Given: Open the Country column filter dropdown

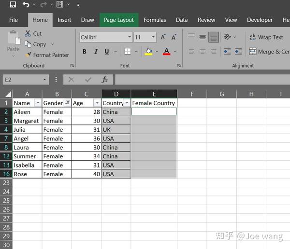Looking at the screenshot, I should coord(127,103).
